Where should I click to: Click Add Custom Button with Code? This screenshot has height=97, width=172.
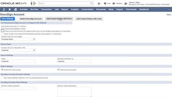pyautogui.click(x=89, y=19)
